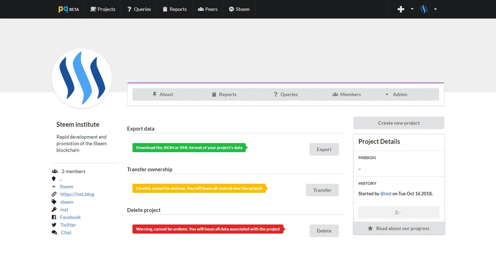Viewport: 496px width, 258px height.
Task: Open Reports in top navigation
Action: tap(174, 9)
